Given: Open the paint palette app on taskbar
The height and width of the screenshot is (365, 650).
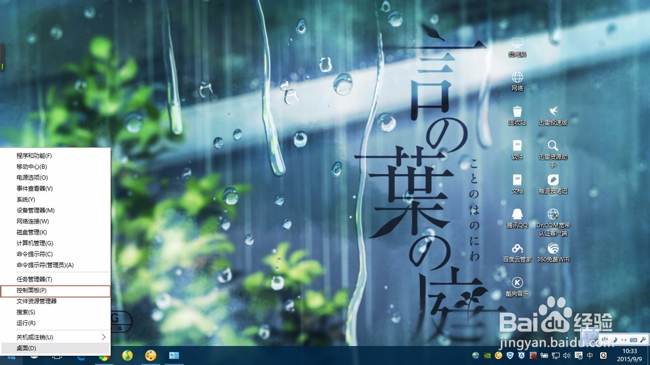Looking at the screenshot, I should point(151,355).
